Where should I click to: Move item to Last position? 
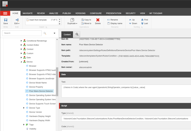144,23
